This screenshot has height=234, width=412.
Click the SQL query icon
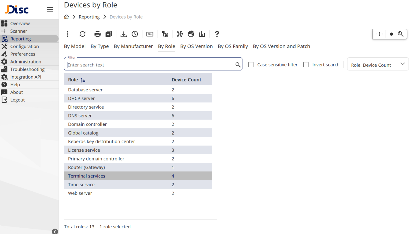(150, 34)
